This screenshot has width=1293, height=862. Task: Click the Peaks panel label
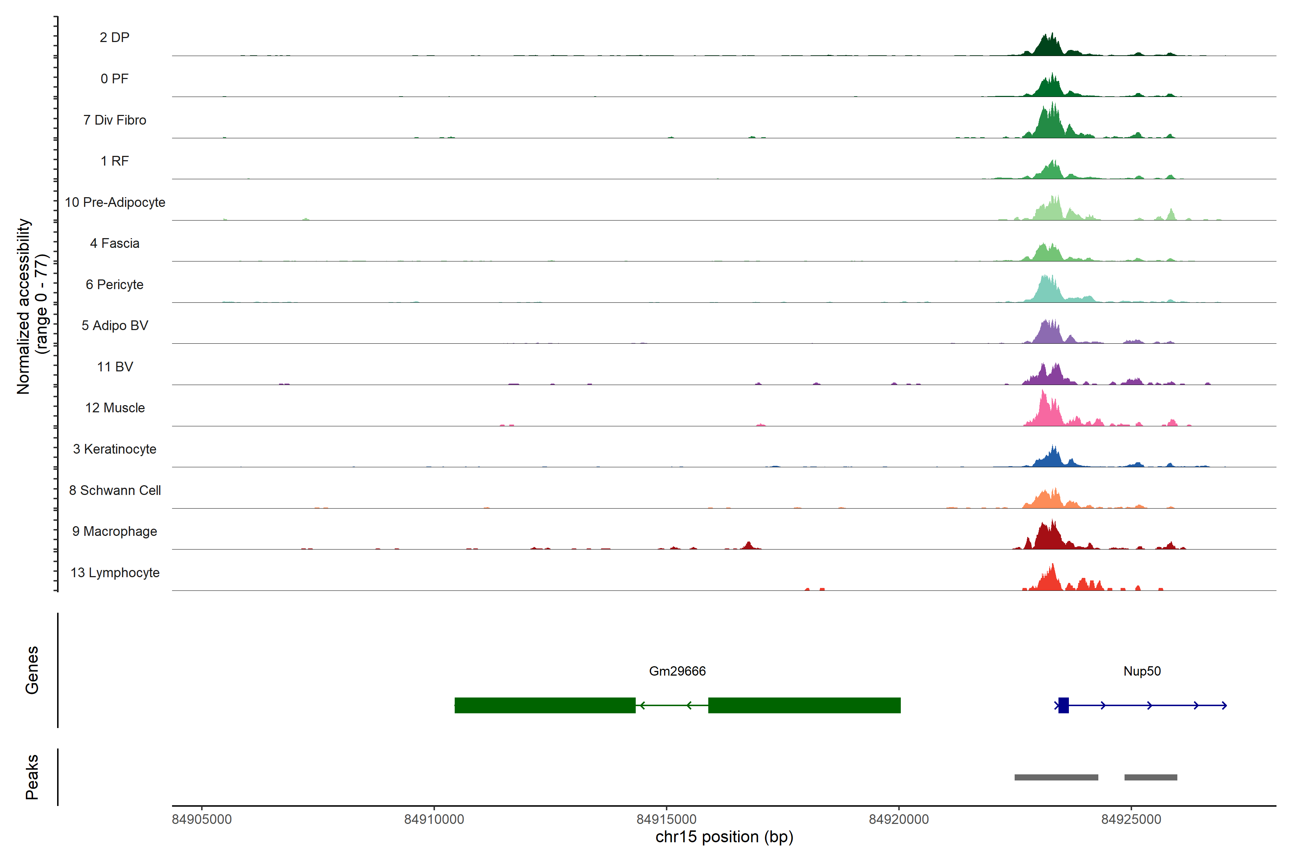click(x=32, y=776)
